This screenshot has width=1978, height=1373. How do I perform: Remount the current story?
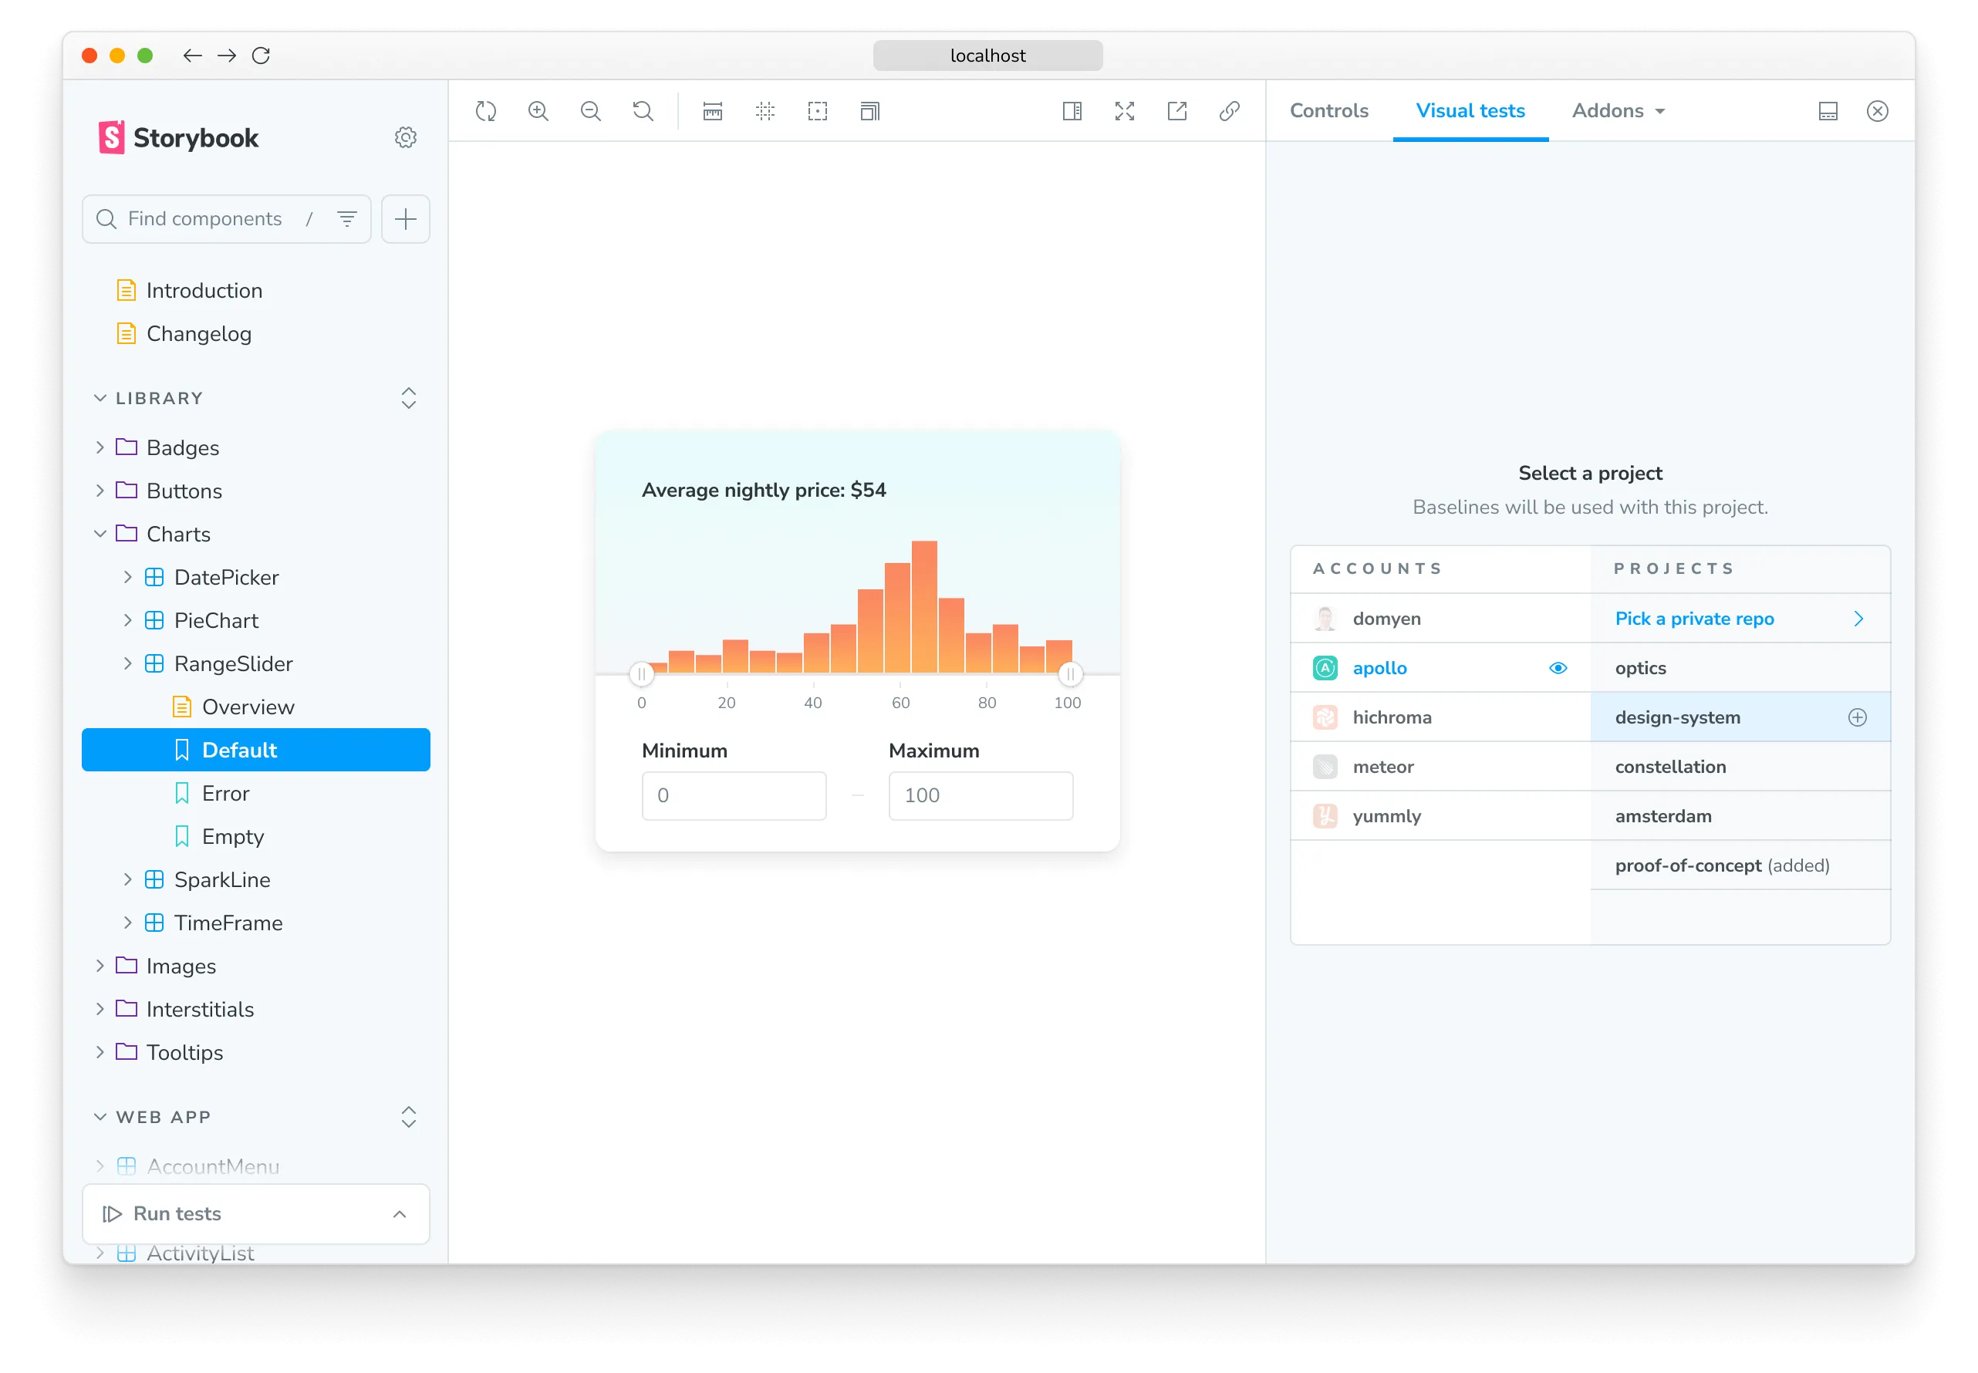(x=485, y=111)
